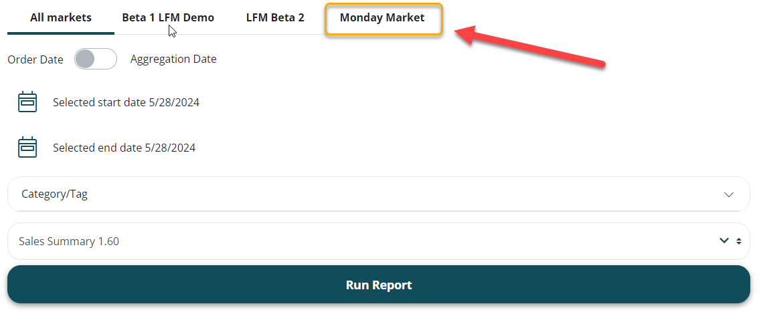Click the Sales Summary chevron-down arrow
The height and width of the screenshot is (314, 763).
coord(724,241)
